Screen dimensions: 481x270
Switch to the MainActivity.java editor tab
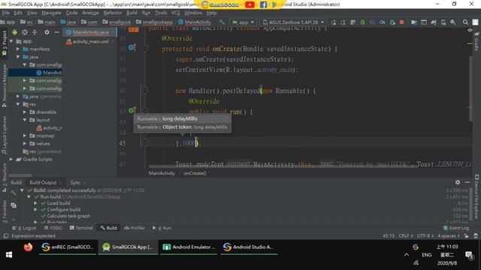(90, 32)
